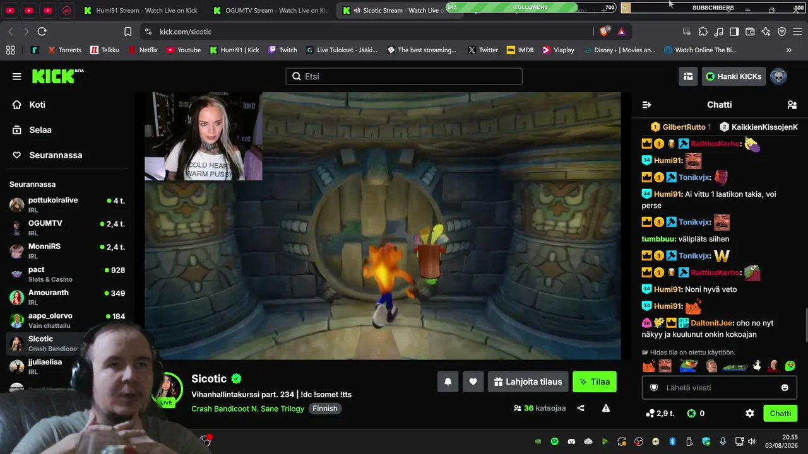808x454 pixels.
Task: Click the Hanki KICKs button
Action: point(734,76)
